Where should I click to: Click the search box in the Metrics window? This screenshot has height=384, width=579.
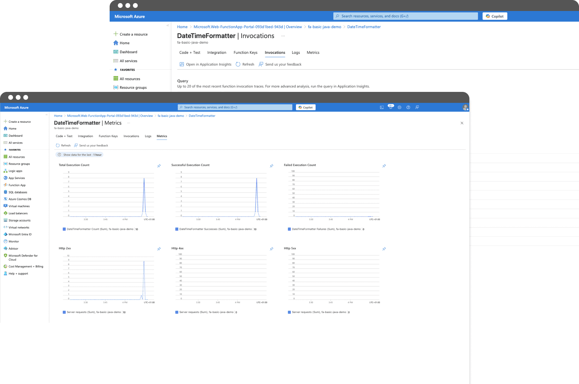click(235, 107)
